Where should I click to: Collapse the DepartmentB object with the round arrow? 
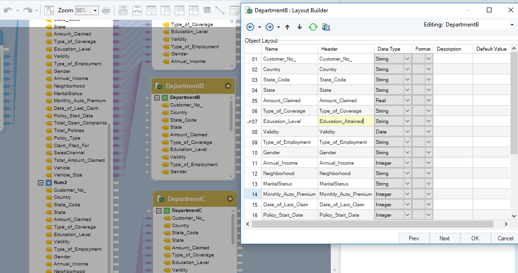pos(228,86)
